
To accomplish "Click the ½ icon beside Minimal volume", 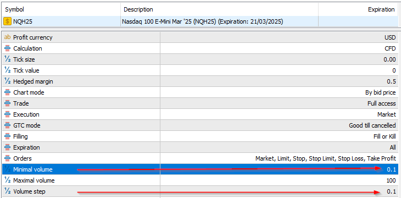I will pos(8,169).
